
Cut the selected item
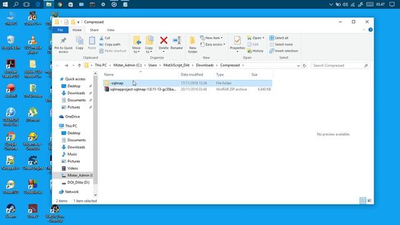click(x=105, y=37)
